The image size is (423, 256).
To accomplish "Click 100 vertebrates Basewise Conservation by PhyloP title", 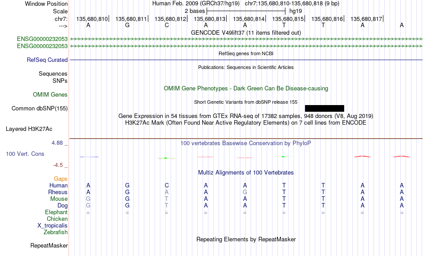I will 246,143.
